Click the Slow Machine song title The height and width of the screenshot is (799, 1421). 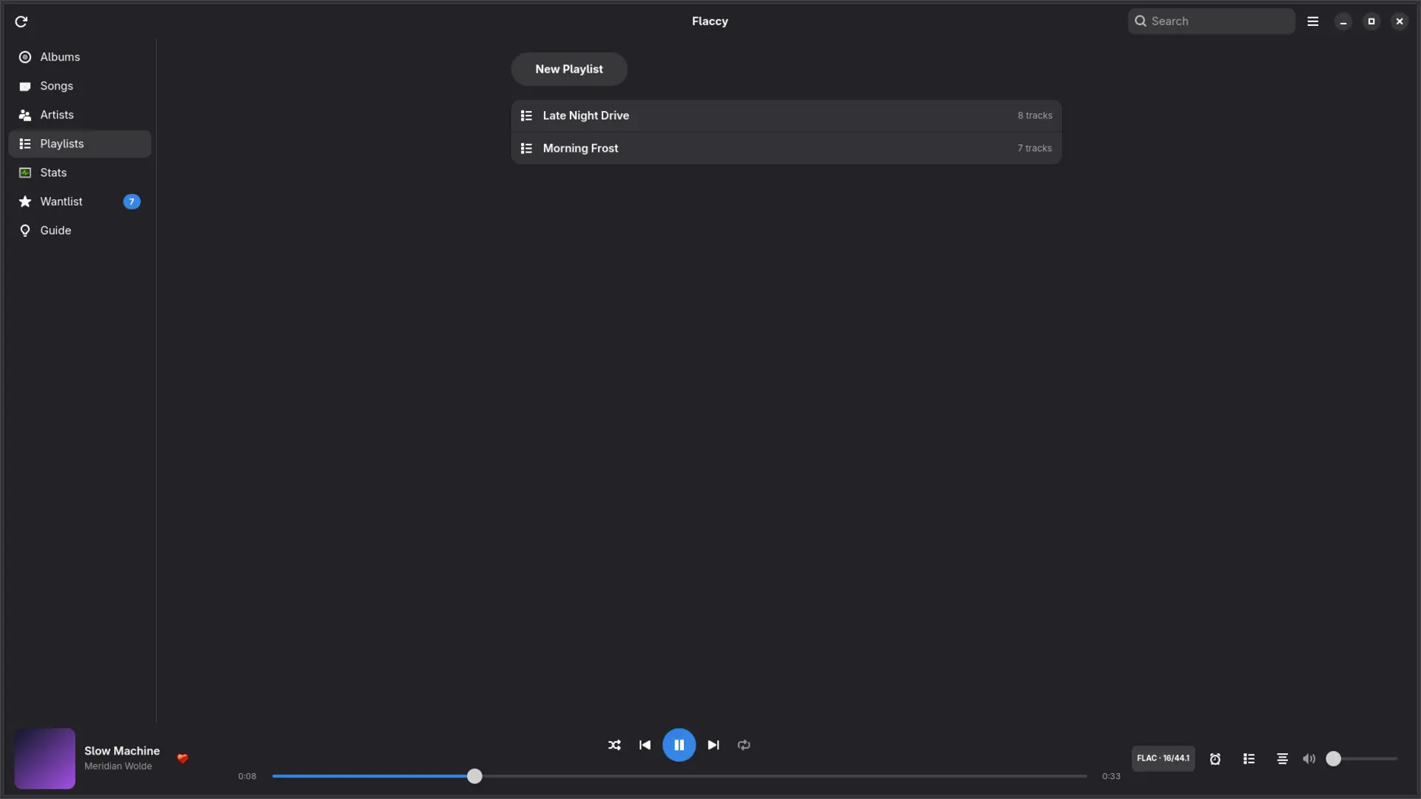coord(122,751)
